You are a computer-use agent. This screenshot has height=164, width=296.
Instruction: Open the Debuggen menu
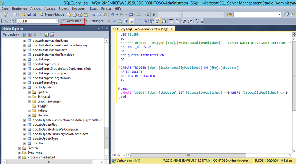pos(79,8)
